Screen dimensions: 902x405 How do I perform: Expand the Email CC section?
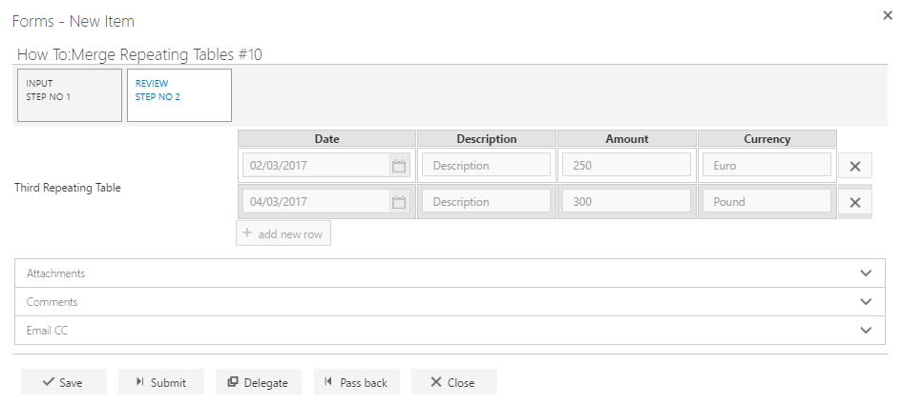pyautogui.click(x=450, y=331)
